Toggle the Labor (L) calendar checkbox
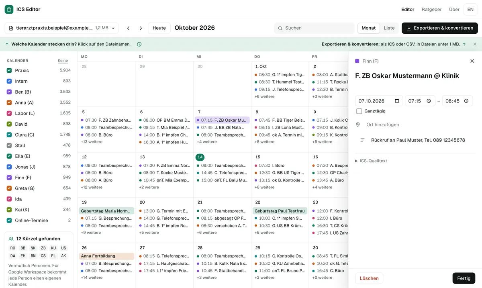Image resolution: width=482 pixels, height=288 pixels. click(x=9, y=113)
